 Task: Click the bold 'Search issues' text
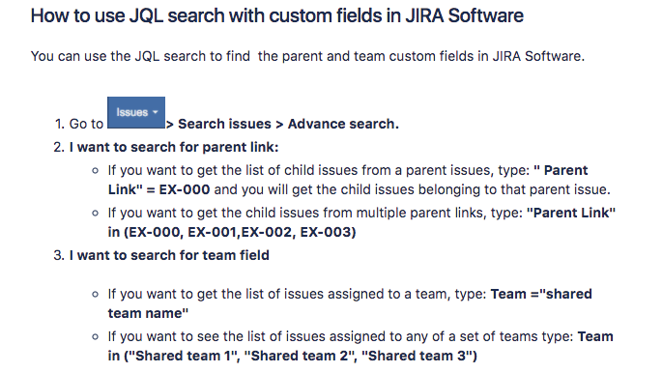224,124
